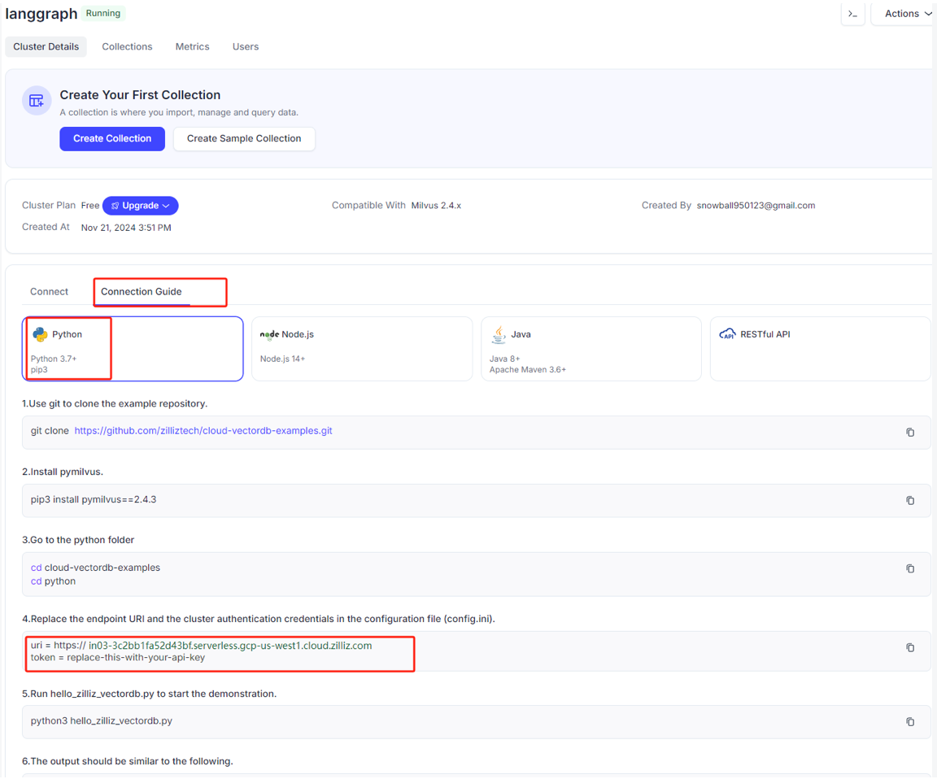Select the Java language card

click(591, 348)
